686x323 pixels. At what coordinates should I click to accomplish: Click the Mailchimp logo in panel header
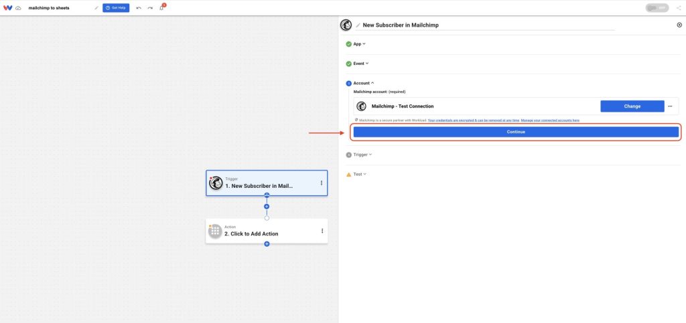tap(346, 25)
